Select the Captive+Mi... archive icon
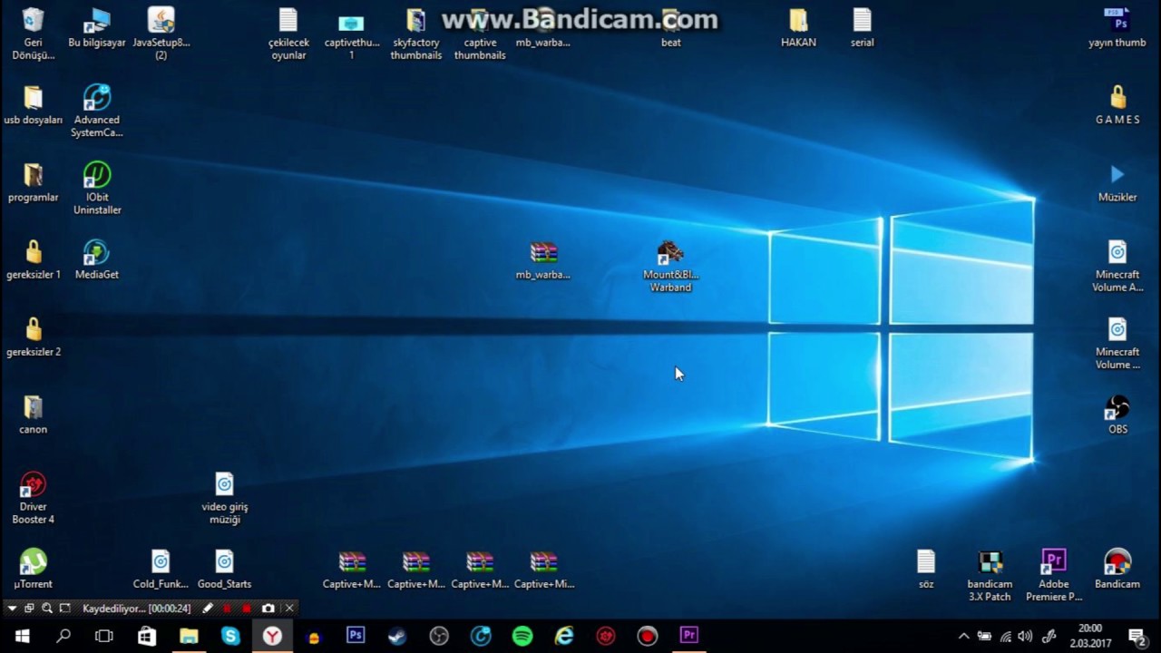Viewport: 1161px width, 653px height. [x=544, y=570]
